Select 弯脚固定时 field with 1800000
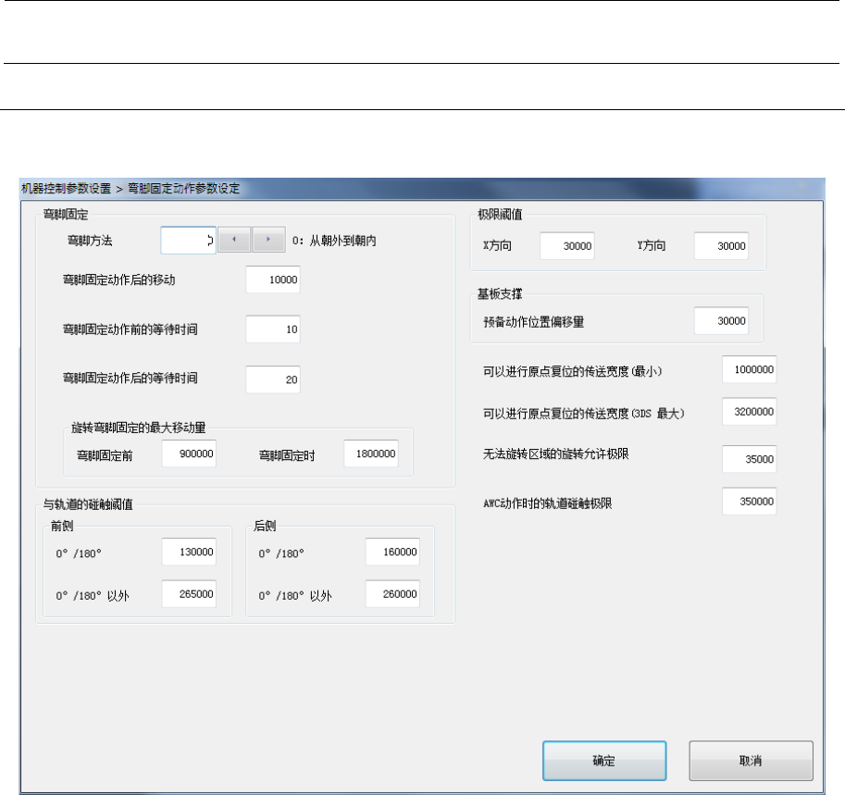The height and width of the screenshot is (795, 845). [x=371, y=453]
